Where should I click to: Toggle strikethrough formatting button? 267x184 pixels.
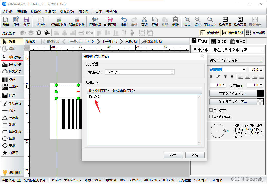pyautogui.click(x=225, y=77)
